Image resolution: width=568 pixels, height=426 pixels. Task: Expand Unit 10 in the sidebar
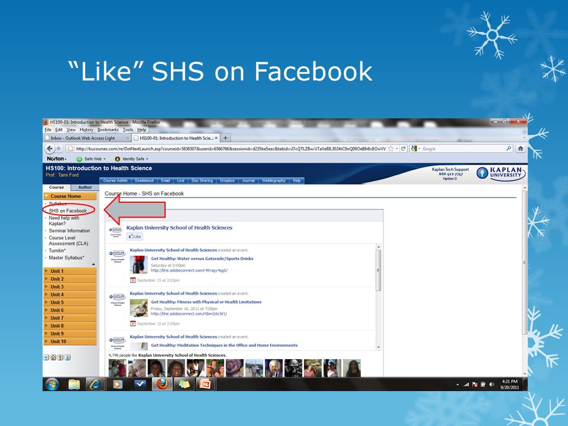[70, 341]
